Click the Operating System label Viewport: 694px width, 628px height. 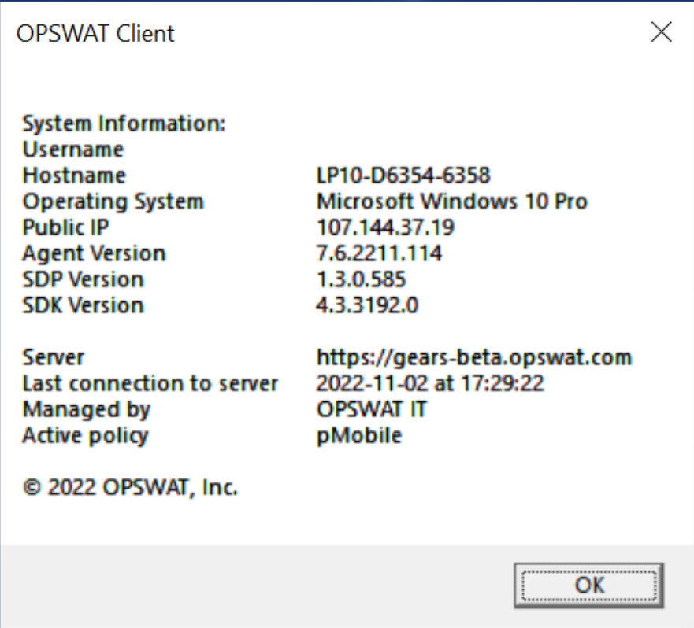(113, 202)
